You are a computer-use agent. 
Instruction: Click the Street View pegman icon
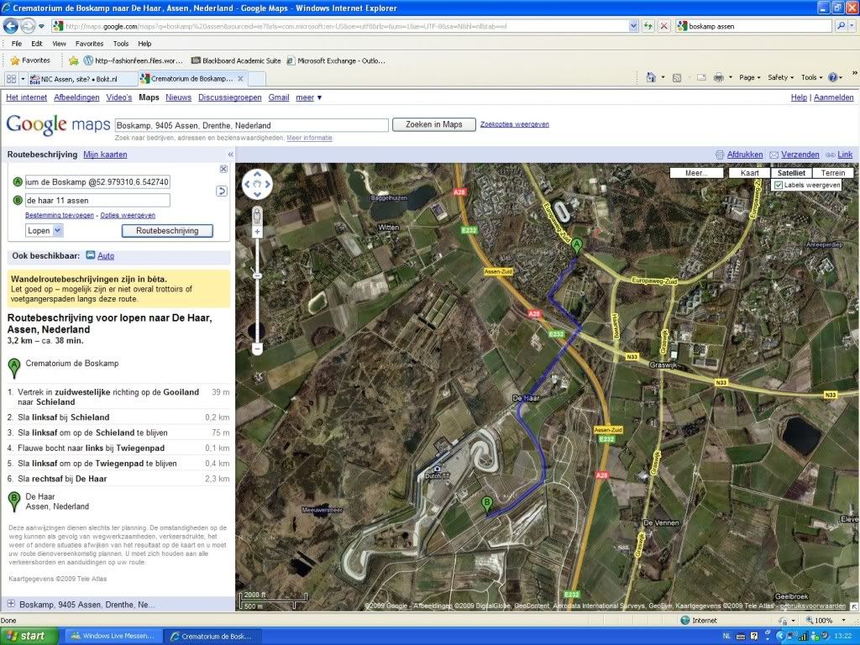(258, 213)
